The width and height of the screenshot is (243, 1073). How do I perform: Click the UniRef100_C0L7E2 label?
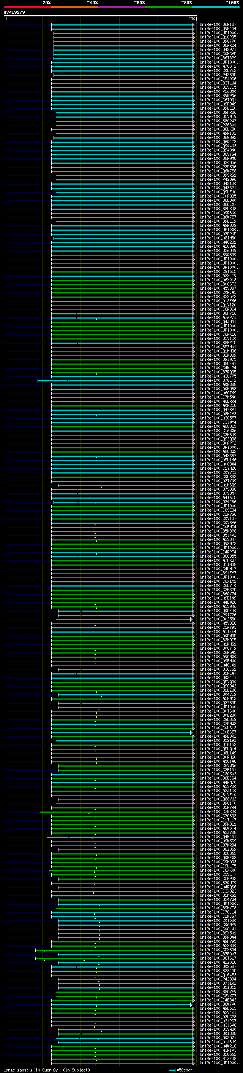pyautogui.click(x=218, y=71)
